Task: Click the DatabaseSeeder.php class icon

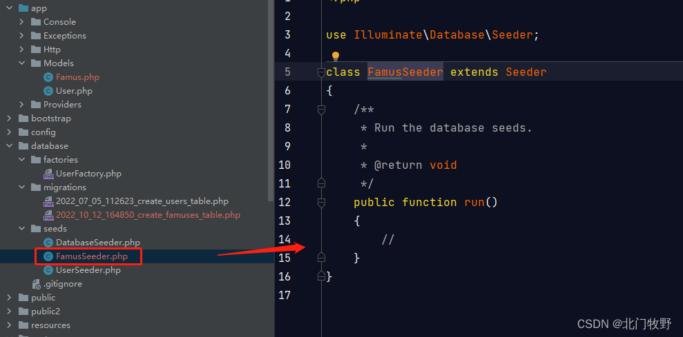Action: (48, 243)
